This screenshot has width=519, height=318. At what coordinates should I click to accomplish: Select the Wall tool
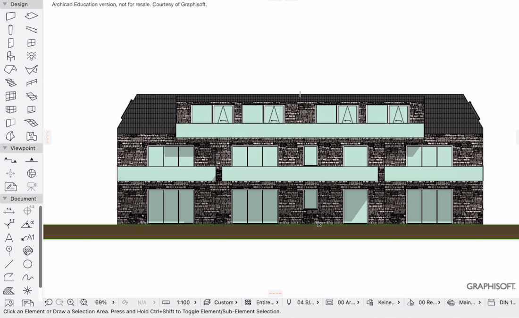pyautogui.click(x=10, y=16)
